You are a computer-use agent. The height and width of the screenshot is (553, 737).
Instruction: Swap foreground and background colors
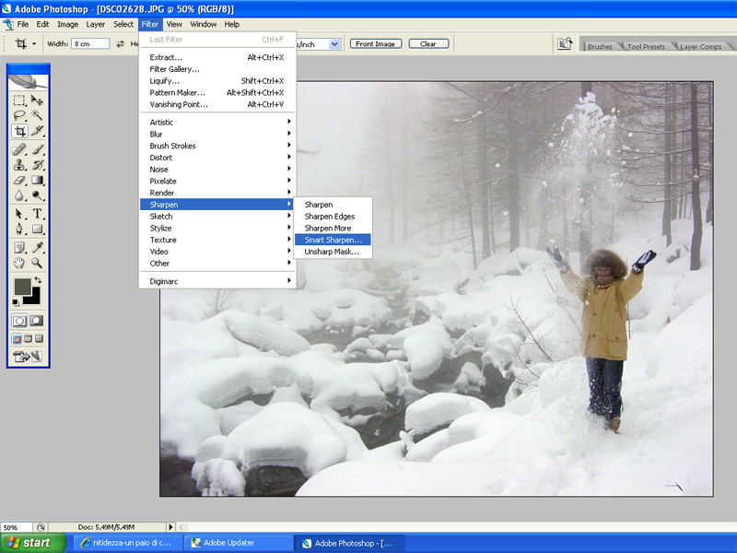[38, 280]
